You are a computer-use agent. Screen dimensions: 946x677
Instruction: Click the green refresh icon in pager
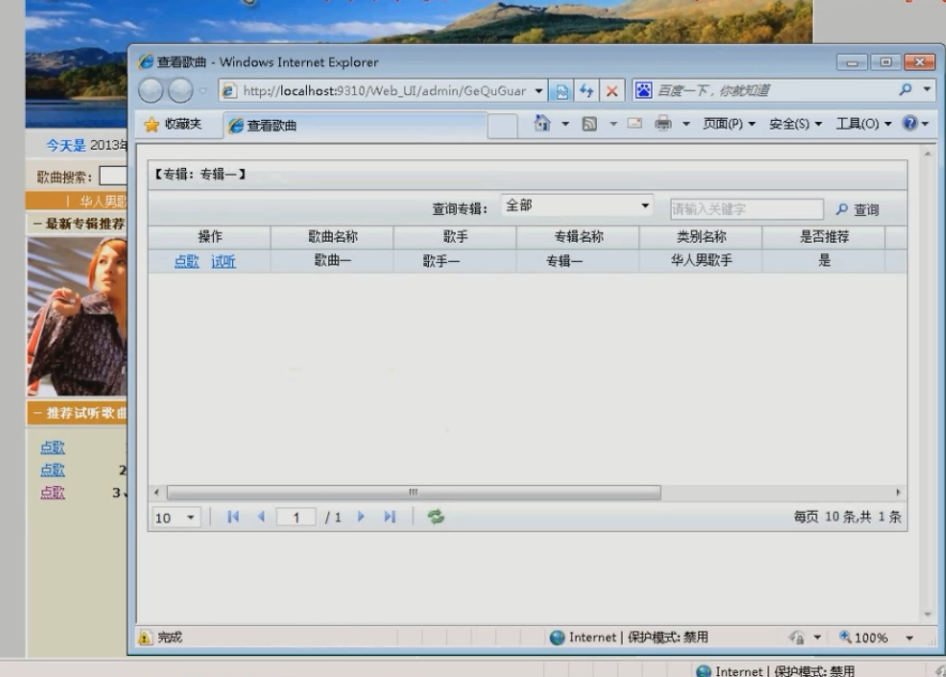pos(436,517)
